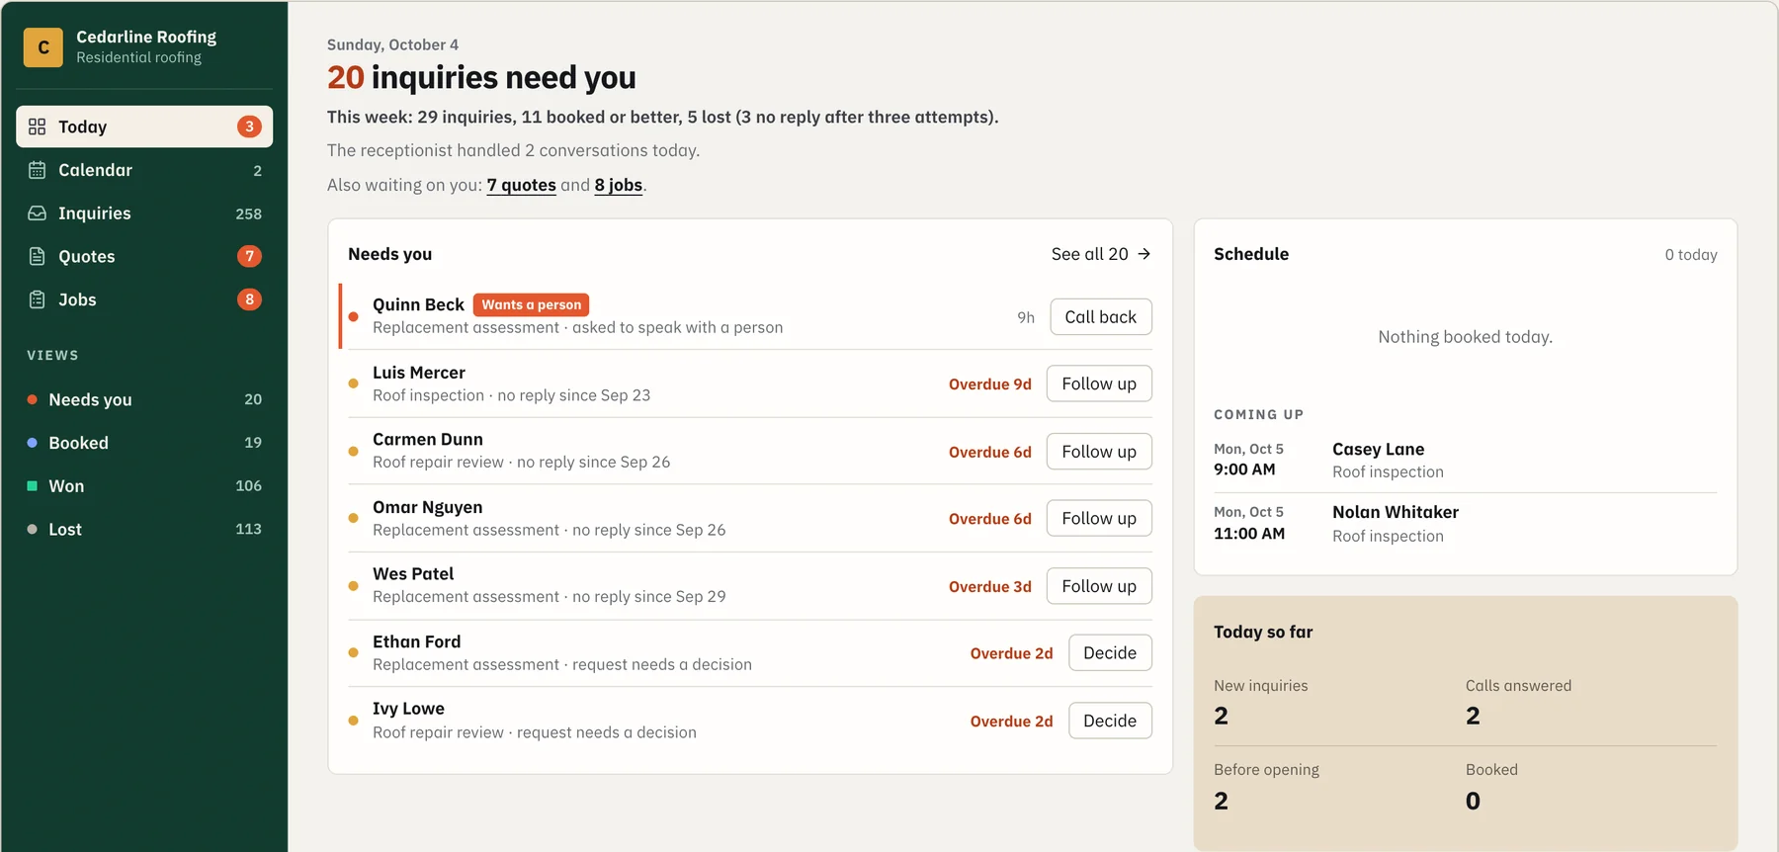Follow up with Omar Nguyen
1779x852 pixels.
pos(1099,518)
